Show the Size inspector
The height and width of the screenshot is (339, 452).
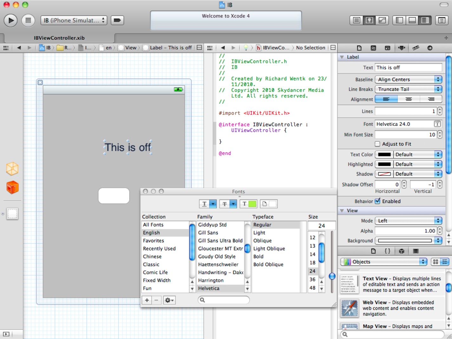click(416, 48)
